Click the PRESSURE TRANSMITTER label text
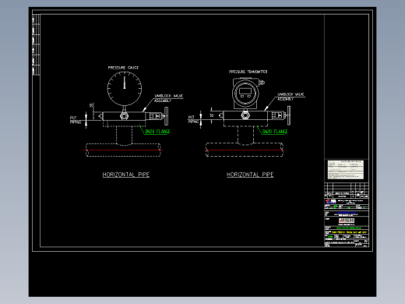Screen dimensions: 405x304 tap(248, 72)
